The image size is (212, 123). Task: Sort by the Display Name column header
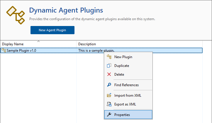point(13,44)
